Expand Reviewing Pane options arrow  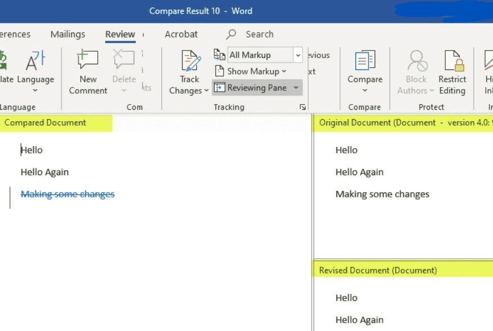click(x=296, y=88)
